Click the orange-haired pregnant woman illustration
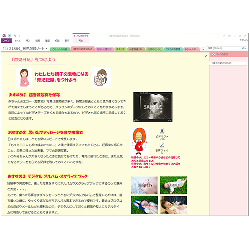Image resolution: width=249 pixels, height=249 pixels. coord(139,141)
